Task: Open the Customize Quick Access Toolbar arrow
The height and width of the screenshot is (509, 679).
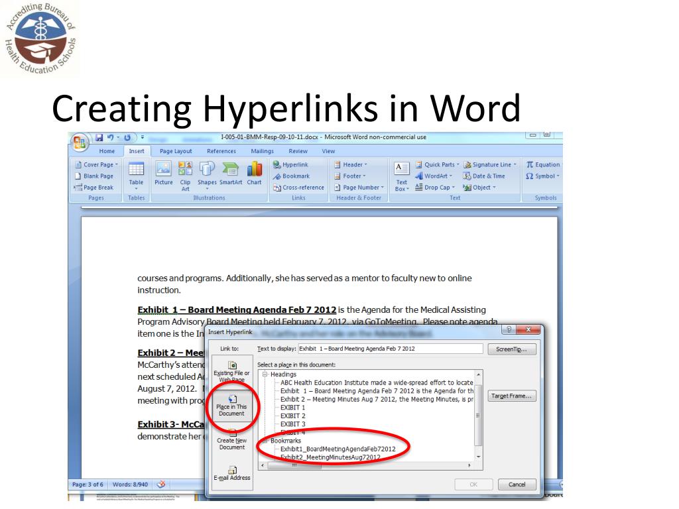Action: (142, 137)
